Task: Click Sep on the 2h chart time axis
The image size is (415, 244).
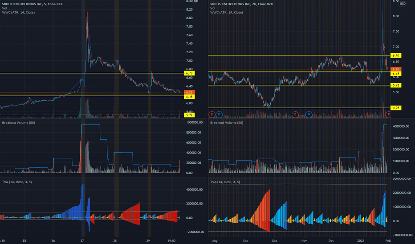Action: click(x=246, y=240)
